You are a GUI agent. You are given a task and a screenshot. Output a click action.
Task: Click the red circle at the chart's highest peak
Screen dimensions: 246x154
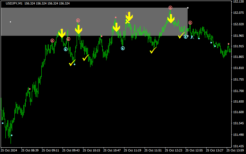click(170, 8)
